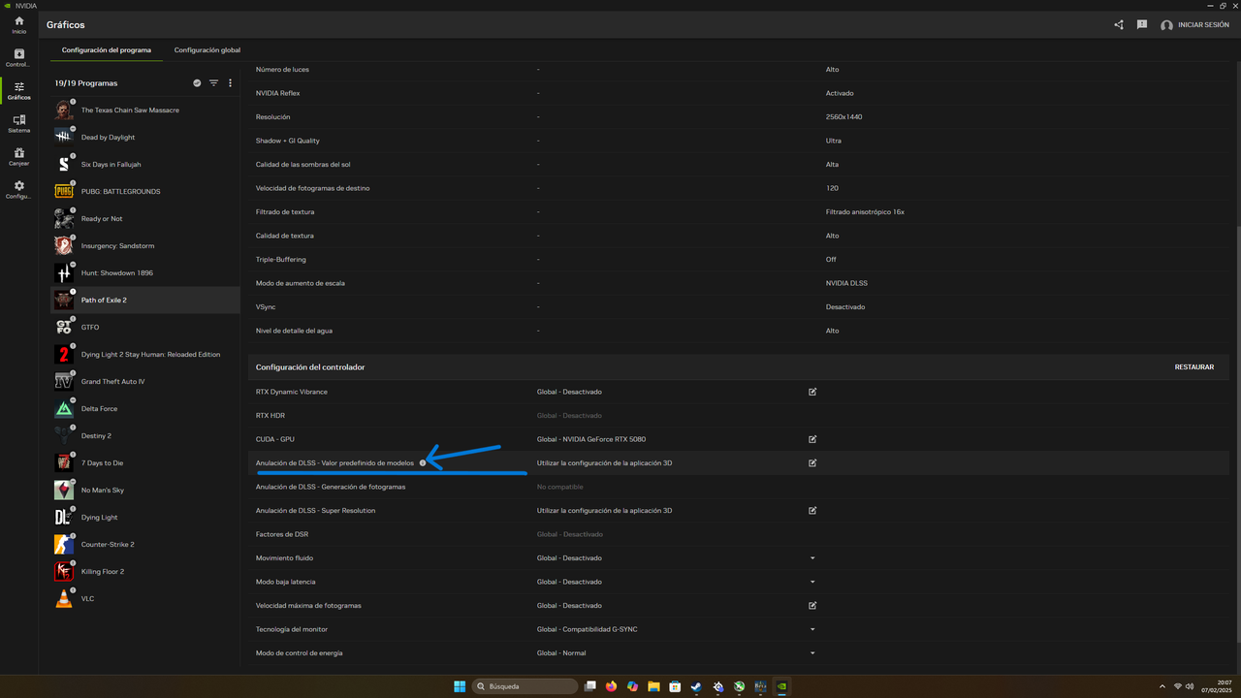The height and width of the screenshot is (698, 1241).
Task: Click the Búsqueda taskbar search box
Action: coord(525,686)
